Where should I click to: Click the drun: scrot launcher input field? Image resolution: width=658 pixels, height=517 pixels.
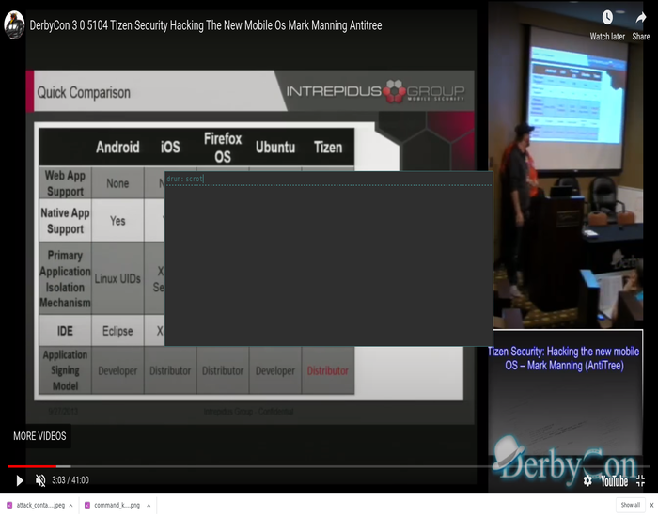pyautogui.click(x=329, y=179)
